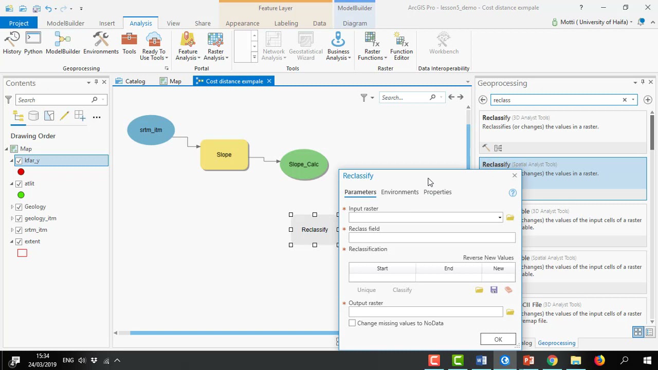Open the Function Editor
The width and height of the screenshot is (658, 370).
click(x=401, y=46)
